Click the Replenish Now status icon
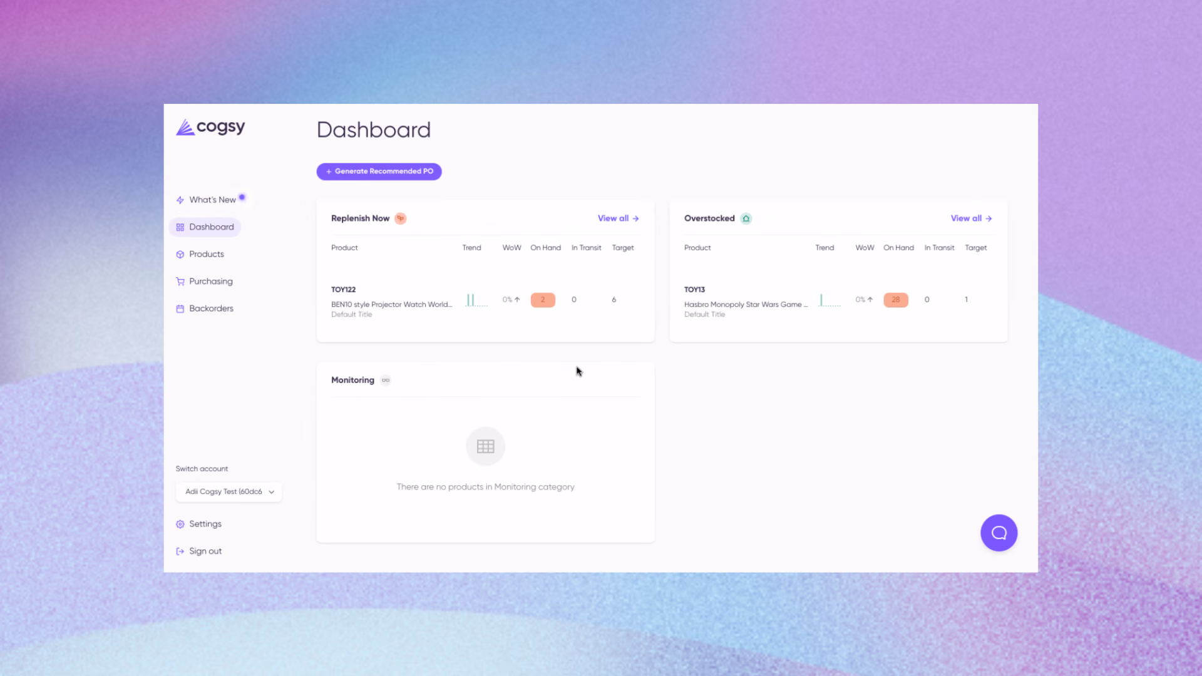Screen dimensions: 1202x676 [x=401, y=218]
